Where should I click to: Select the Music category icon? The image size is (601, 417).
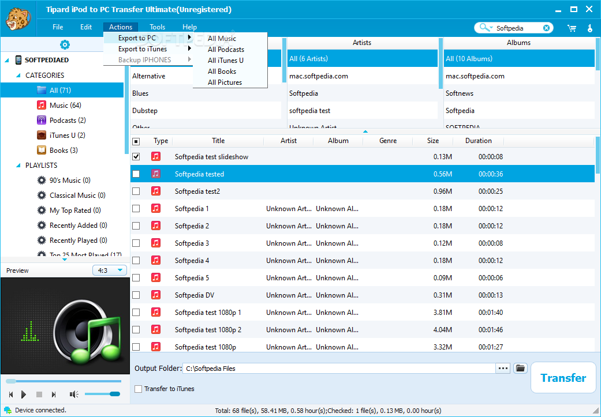[42, 105]
